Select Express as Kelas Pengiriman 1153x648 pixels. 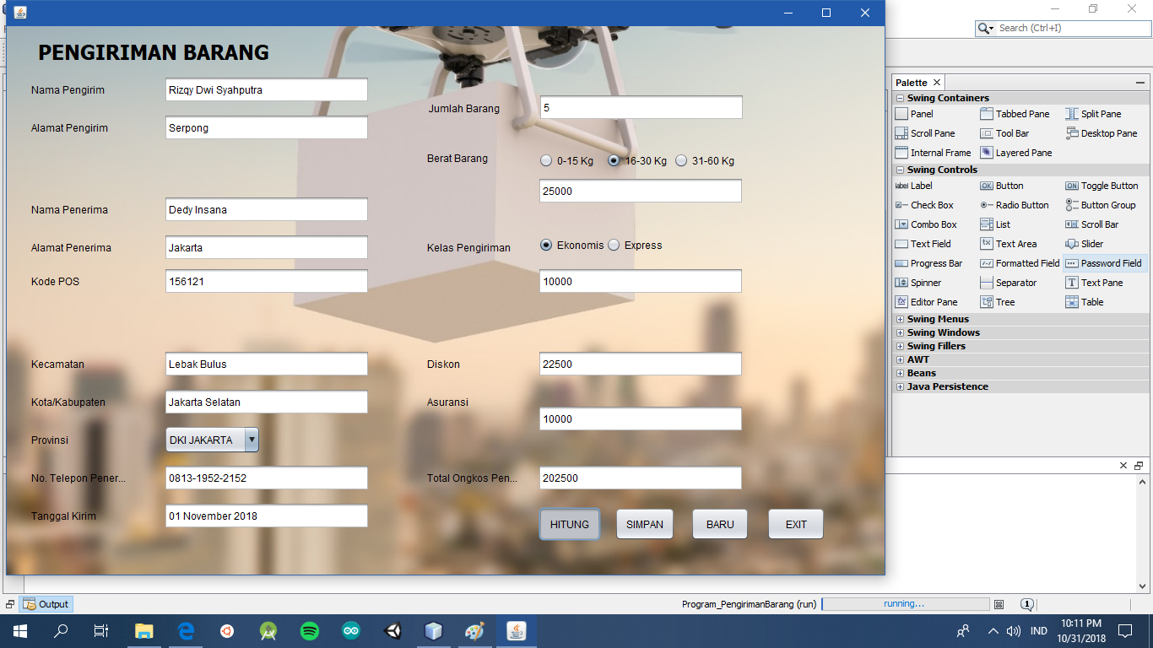pyautogui.click(x=614, y=245)
